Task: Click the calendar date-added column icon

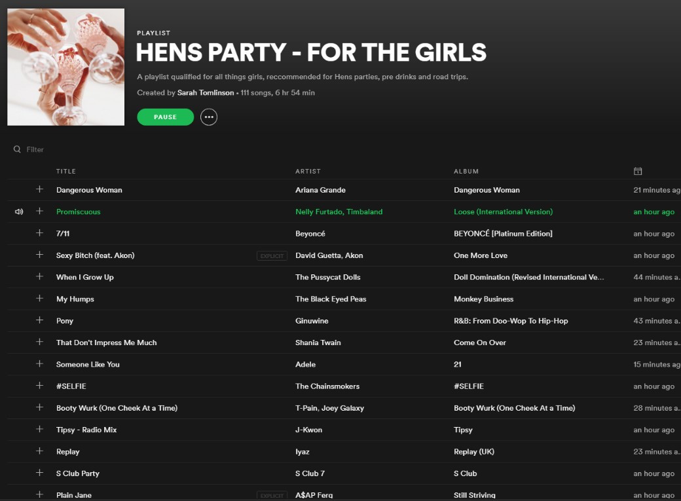Action: point(638,171)
